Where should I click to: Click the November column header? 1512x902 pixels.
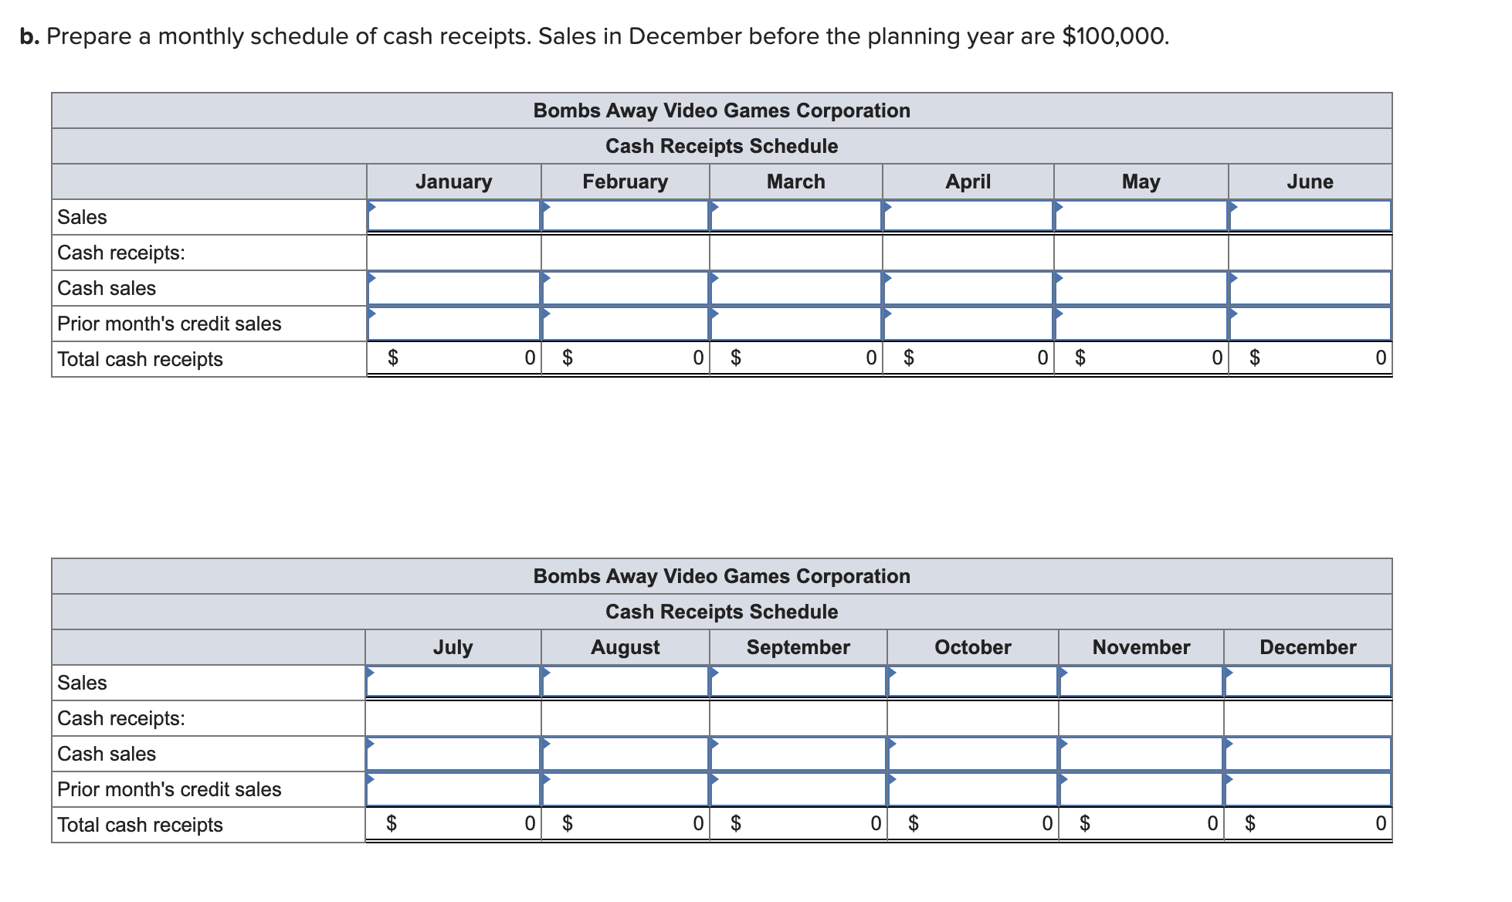(x=1141, y=647)
